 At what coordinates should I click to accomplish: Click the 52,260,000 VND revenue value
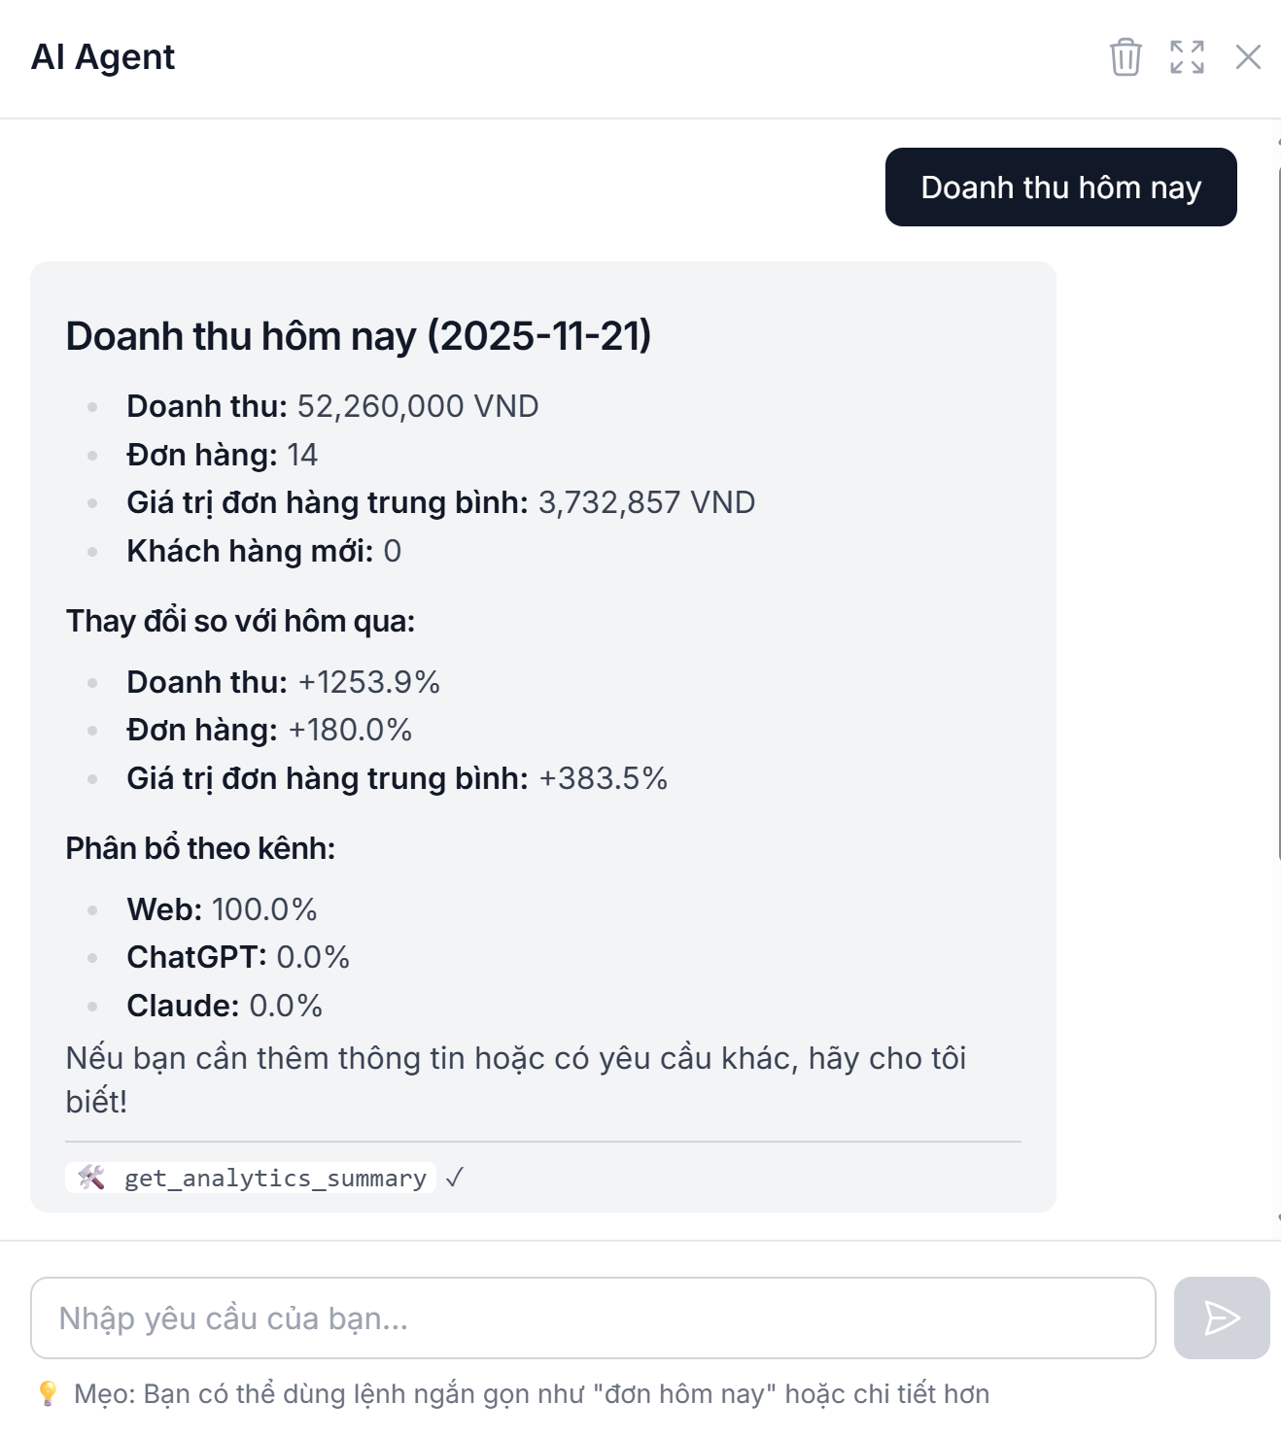point(417,406)
